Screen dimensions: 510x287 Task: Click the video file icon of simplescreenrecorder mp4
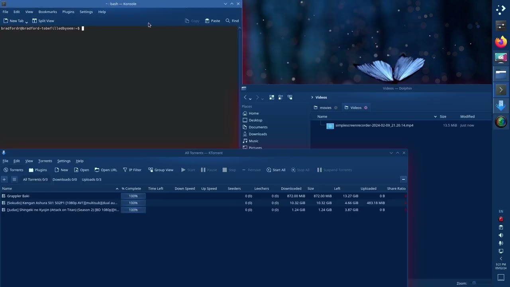330,126
